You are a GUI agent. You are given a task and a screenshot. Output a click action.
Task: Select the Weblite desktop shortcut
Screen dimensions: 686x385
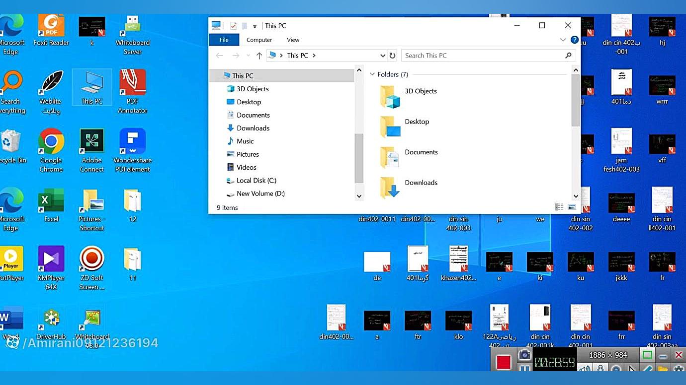point(51,92)
